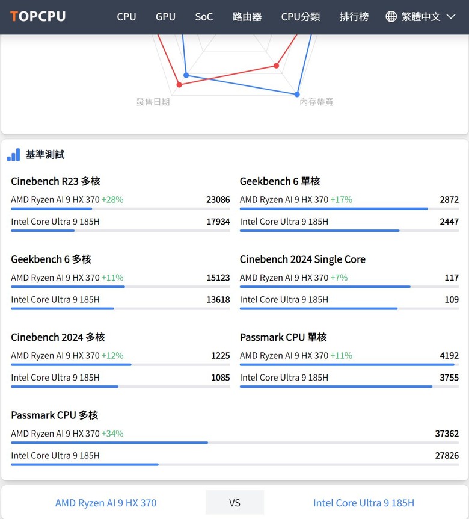Screen dimensions: 469x519
Task: Click the 發售日期 radar axis label
Action: (x=153, y=102)
